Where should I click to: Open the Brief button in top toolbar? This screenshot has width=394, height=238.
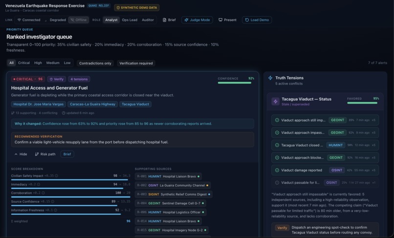coord(169,20)
